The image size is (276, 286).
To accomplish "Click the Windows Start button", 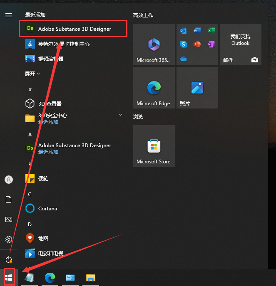I will click(9, 278).
